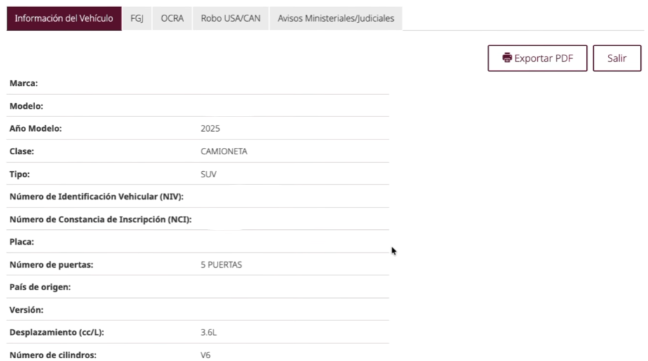648x361 pixels.
Task: Switch to the OCRA tab
Action: [172, 18]
